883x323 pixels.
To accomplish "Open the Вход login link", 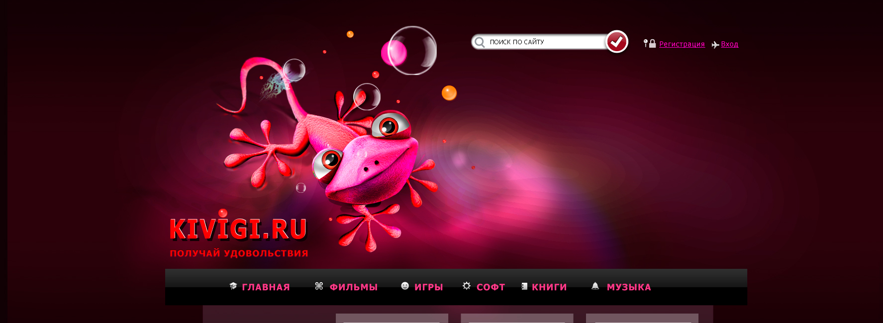I will coord(729,44).
